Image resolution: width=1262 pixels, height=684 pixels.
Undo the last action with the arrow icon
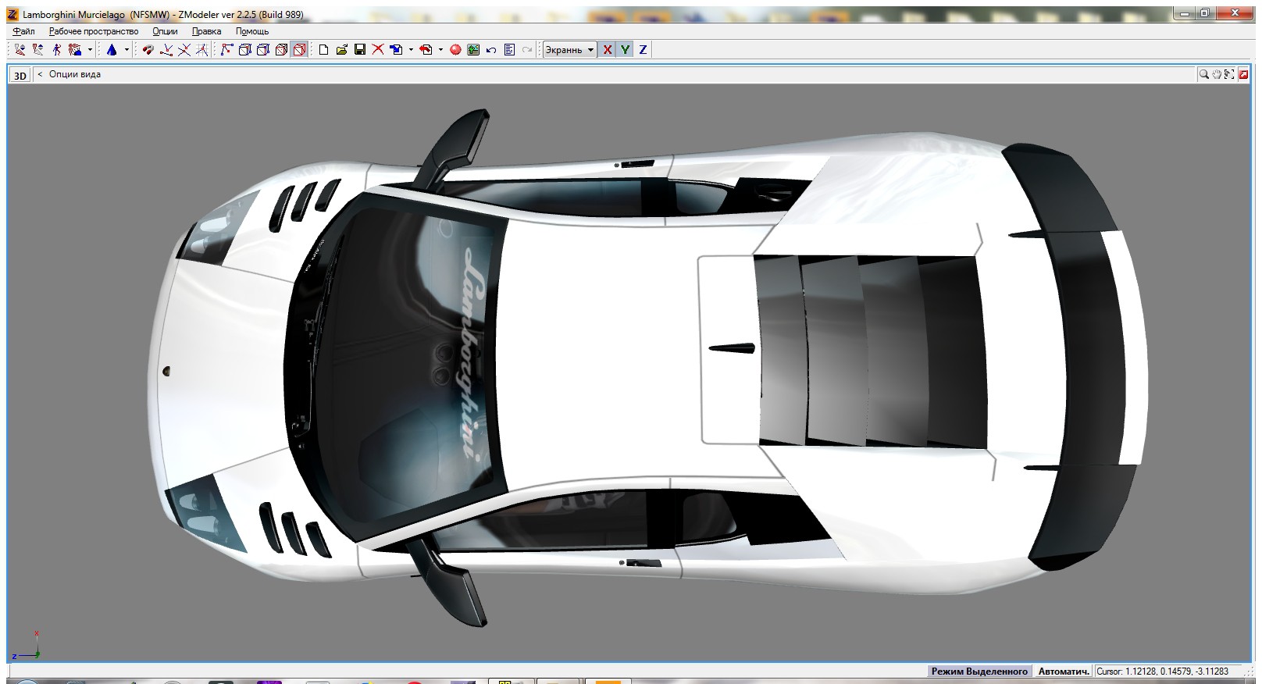[x=491, y=50]
